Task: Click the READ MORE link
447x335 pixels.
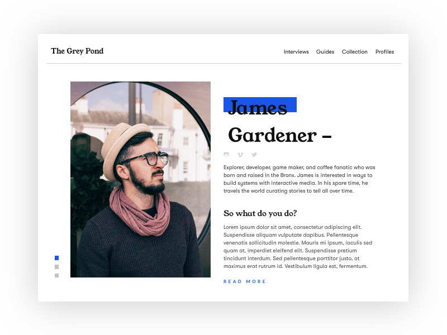Action: click(244, 281)
